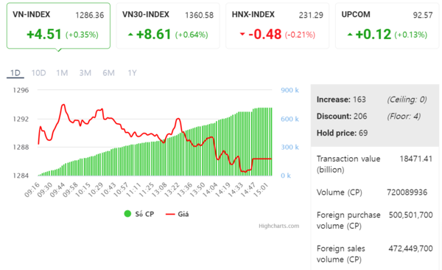This screenshot has height=270, width=442.
Task: Click the VN-INDEX value 1286.36
Action: pos(90,15)
